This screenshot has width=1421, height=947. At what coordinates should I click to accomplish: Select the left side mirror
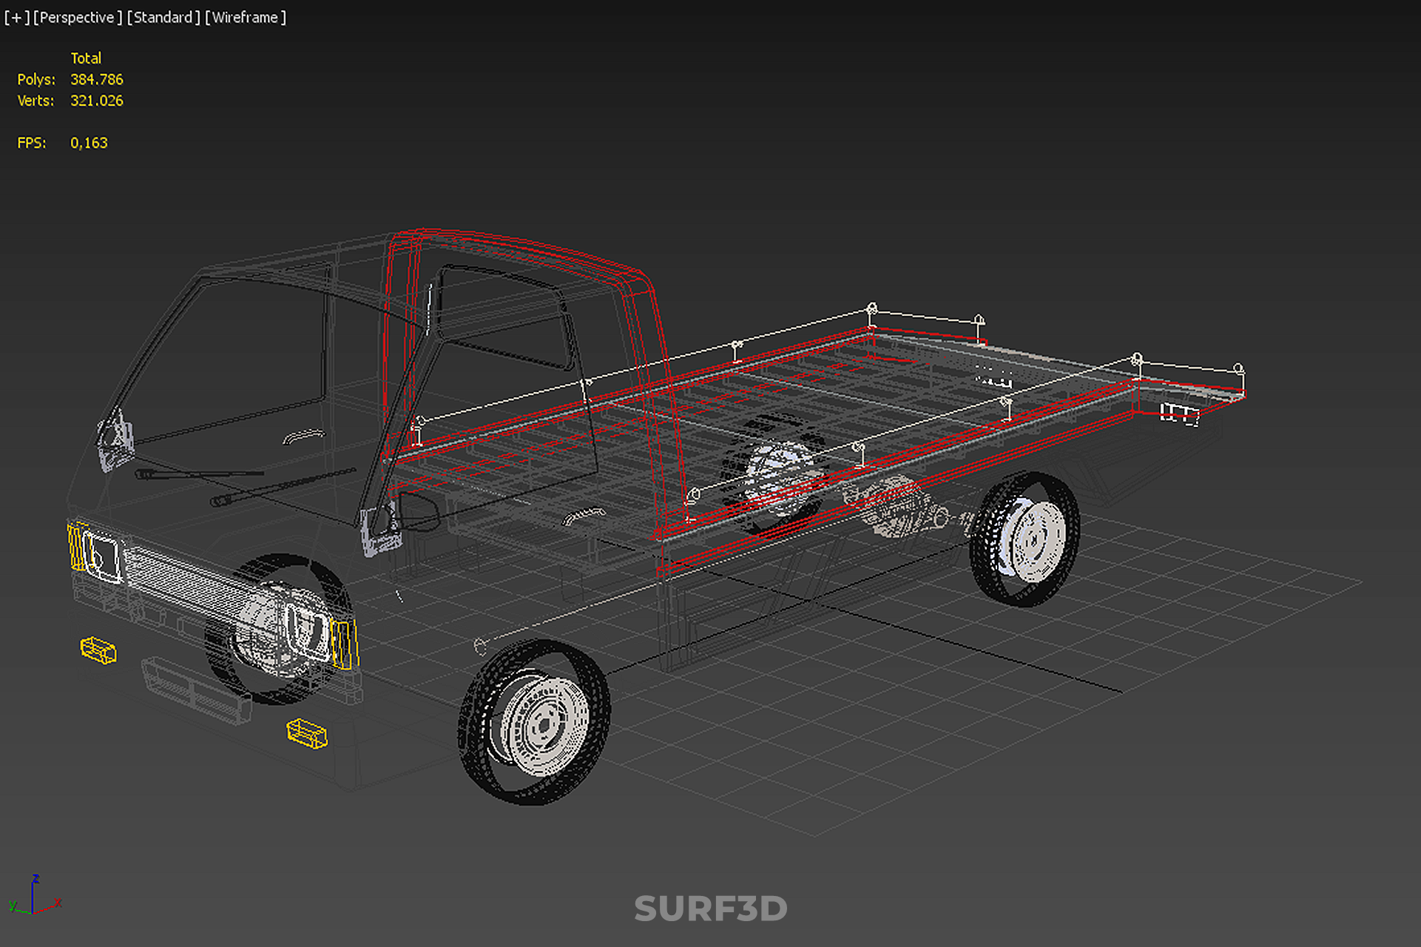(x=115, y=441)
